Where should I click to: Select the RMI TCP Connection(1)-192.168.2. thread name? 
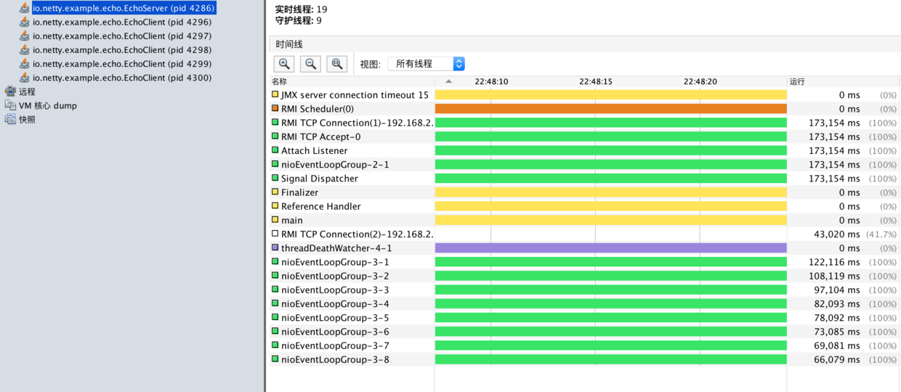point(357,123)
